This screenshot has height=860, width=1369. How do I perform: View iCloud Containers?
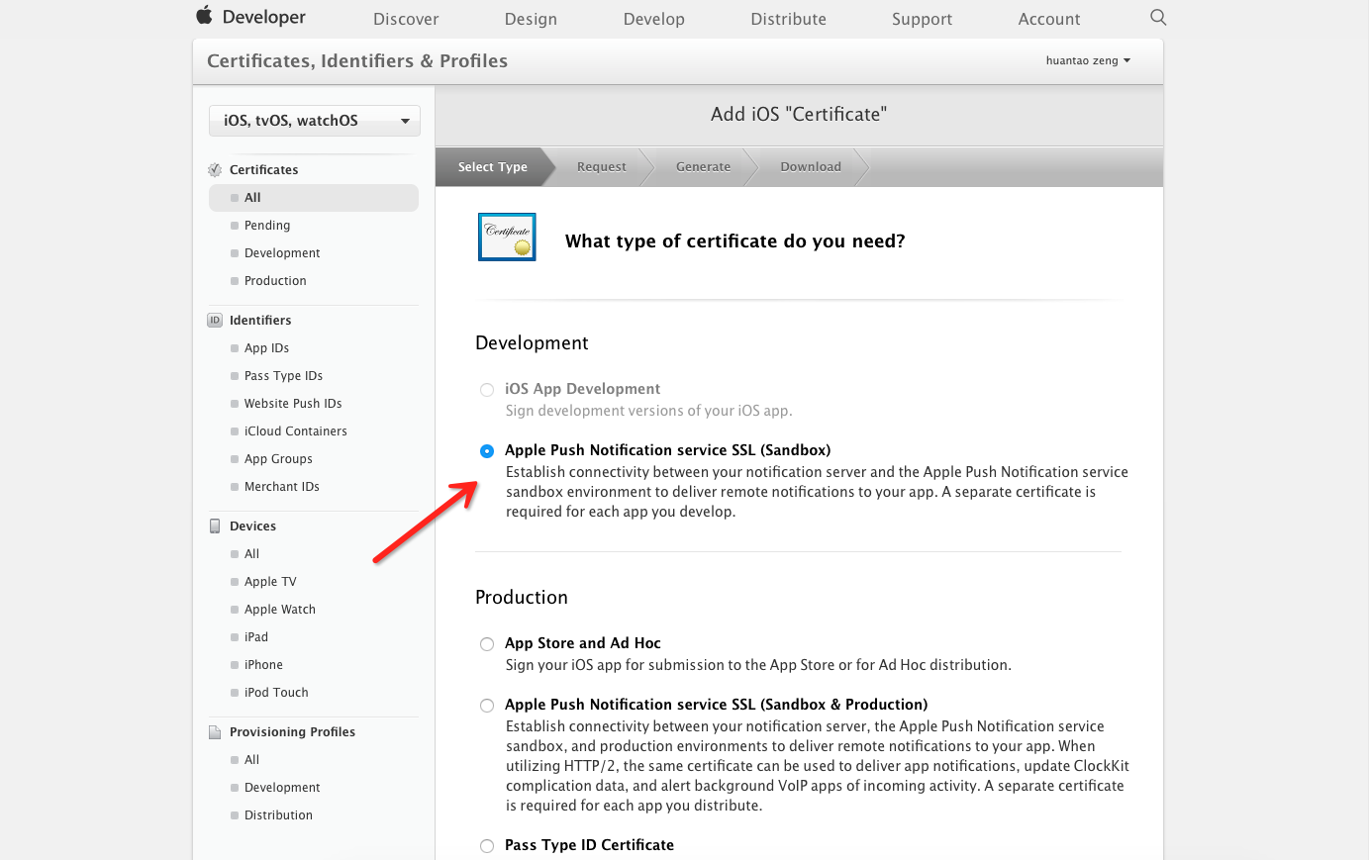coord(296,431)
